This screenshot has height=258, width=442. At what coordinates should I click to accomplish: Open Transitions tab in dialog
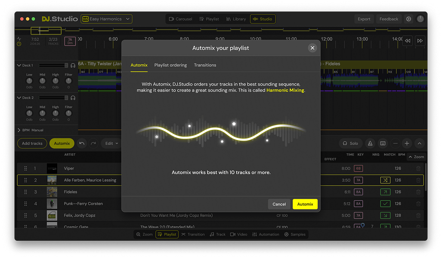click(x=205, y=65)
